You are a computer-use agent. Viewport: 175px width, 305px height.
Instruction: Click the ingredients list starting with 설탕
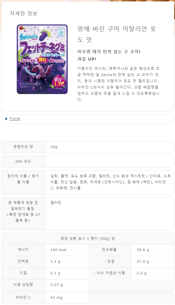(111, 182)
